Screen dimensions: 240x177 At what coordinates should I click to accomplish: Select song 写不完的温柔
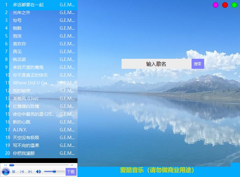26,145
